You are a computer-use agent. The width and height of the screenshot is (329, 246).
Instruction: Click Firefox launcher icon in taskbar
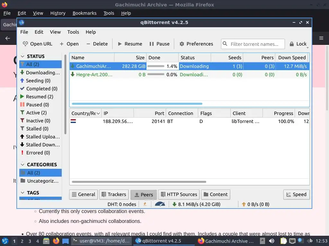[x=56, y=241]
